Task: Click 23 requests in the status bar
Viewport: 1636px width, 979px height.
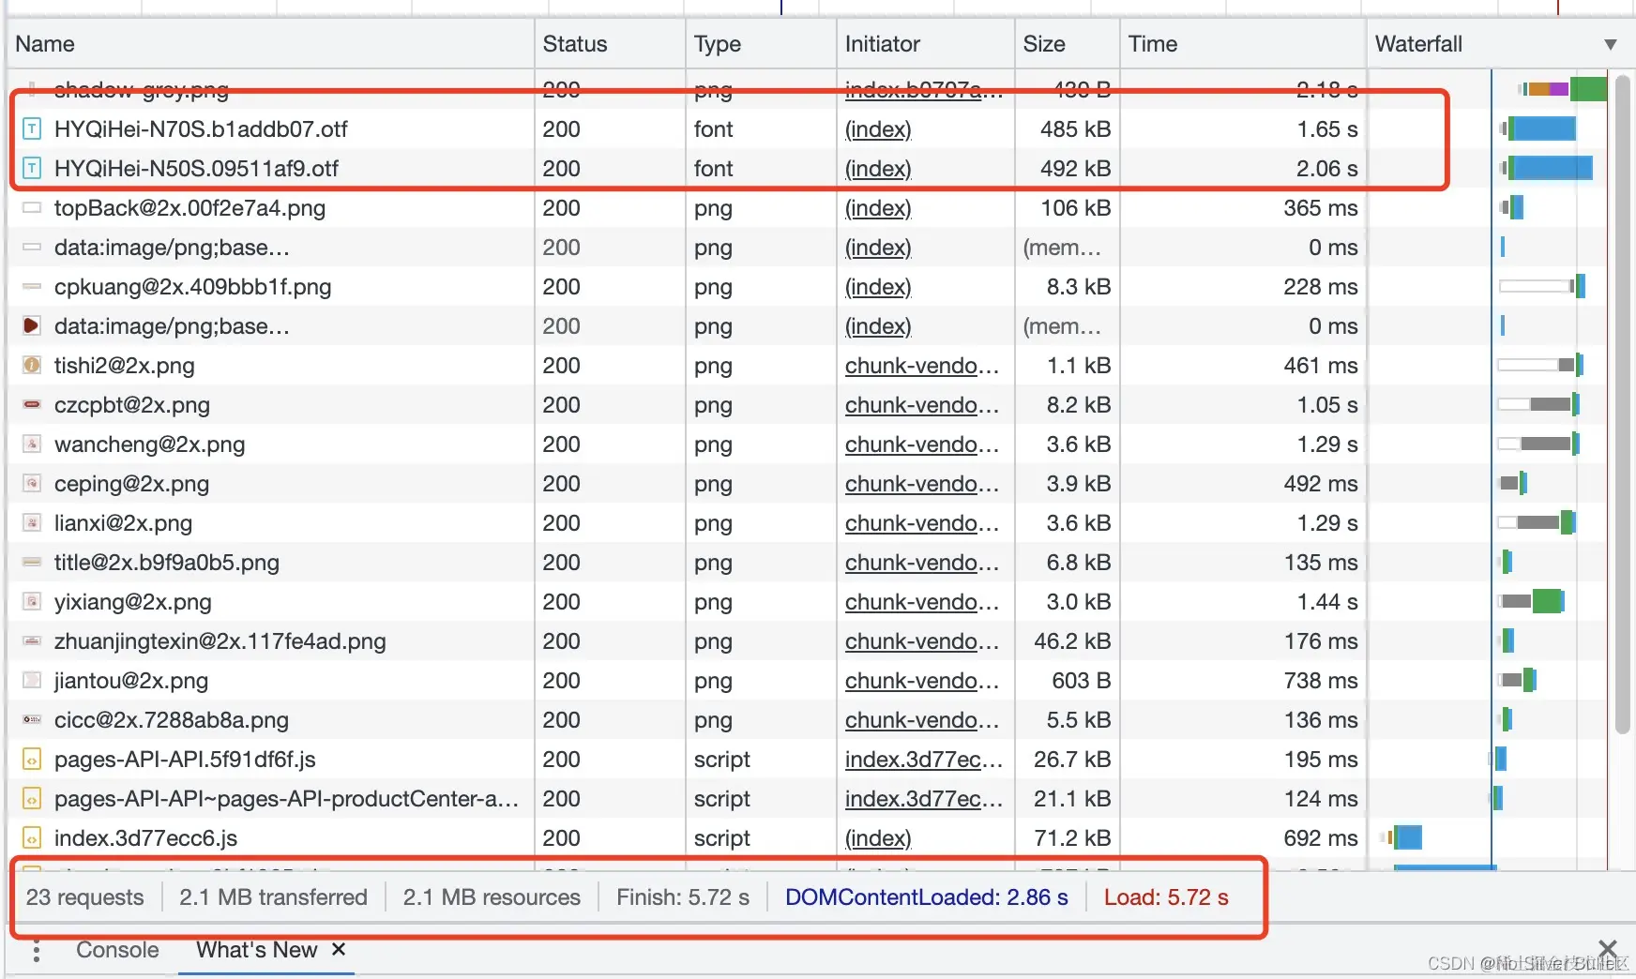Action: 85,897
